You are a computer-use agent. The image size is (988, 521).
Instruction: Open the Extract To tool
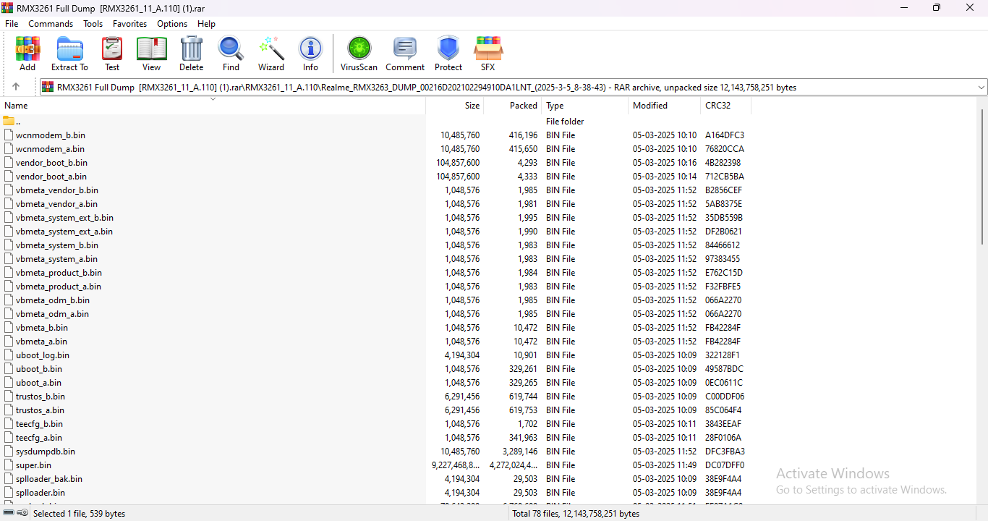69,54
